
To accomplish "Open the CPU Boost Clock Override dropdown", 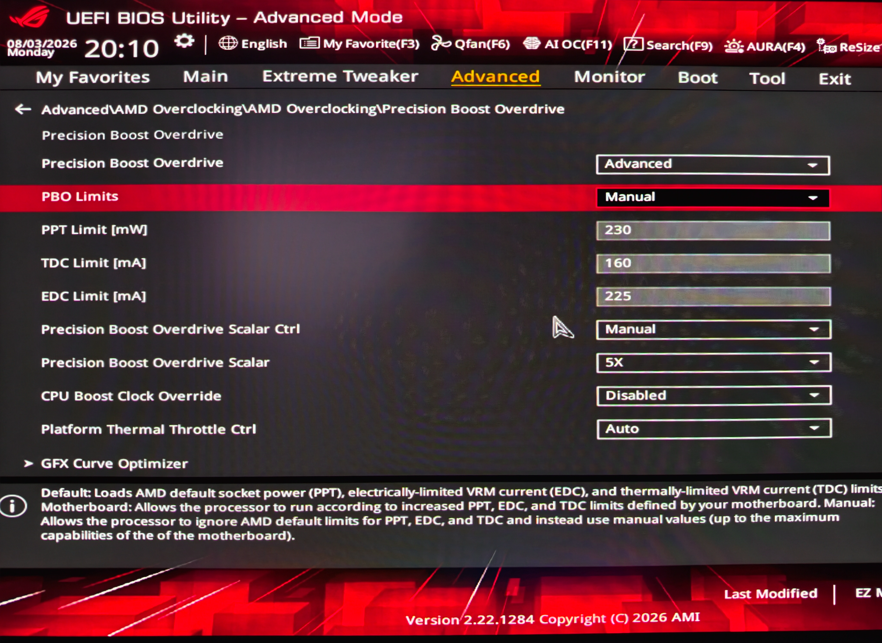I will (714, 395).
